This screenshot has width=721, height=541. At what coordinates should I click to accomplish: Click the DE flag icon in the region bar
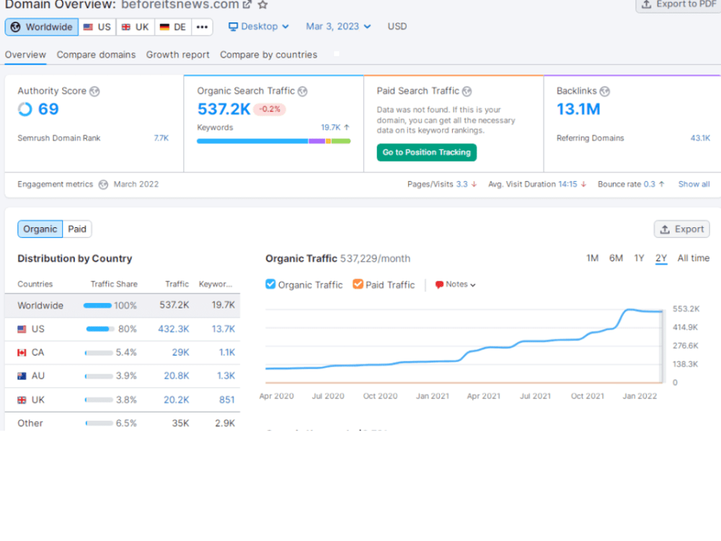coord(164,27)
